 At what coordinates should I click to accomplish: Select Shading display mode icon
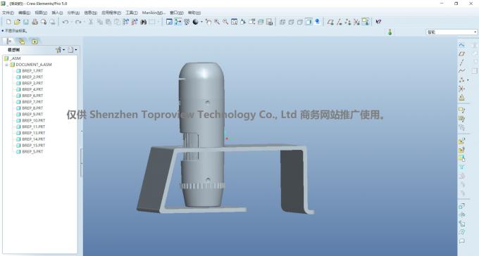tap(309, 22)
